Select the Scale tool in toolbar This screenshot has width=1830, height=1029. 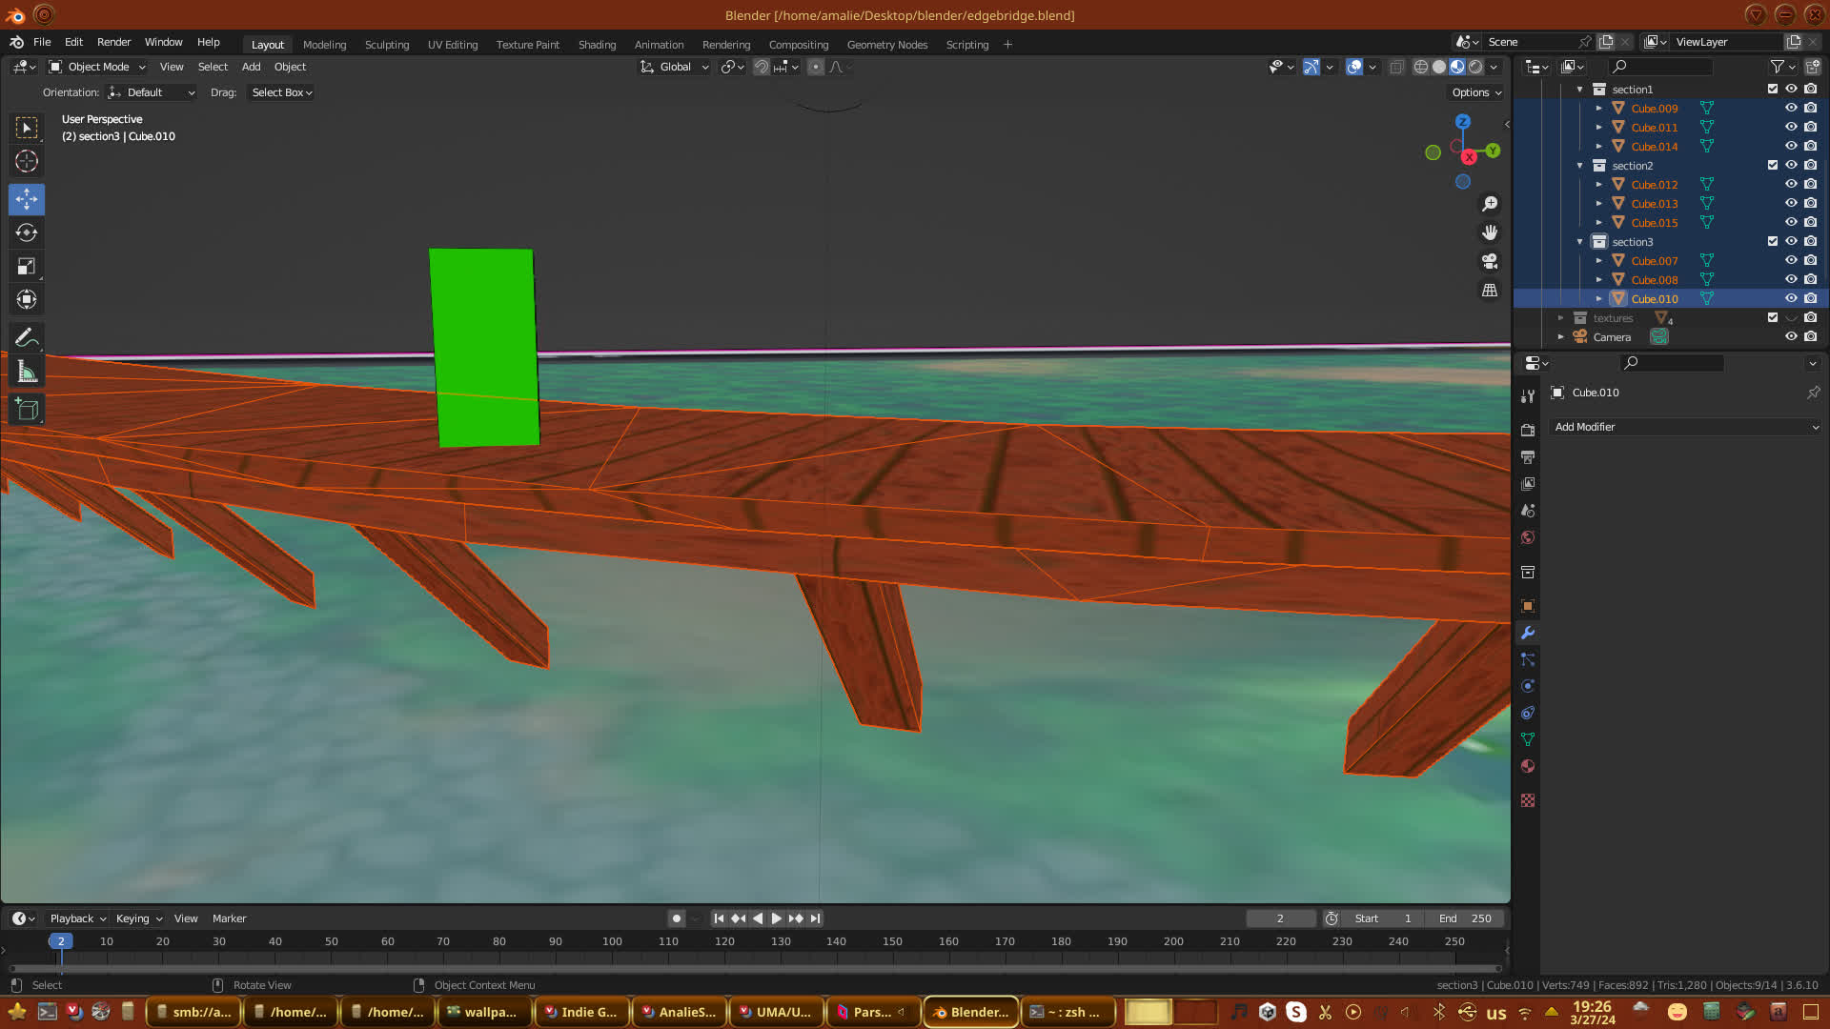click(x=27, y=267)
